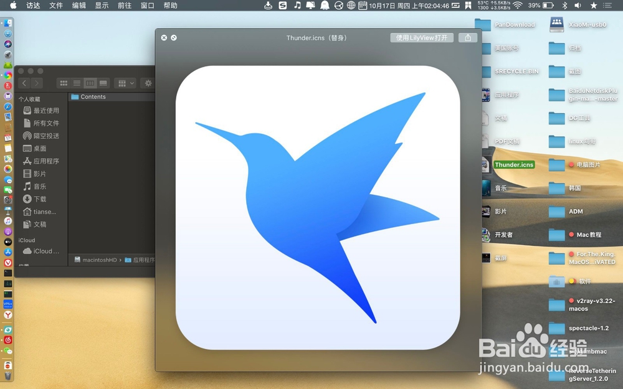Image resolution: width=623 pixels, height=389 pixels.
Task: Open Finder action gear menu
Action: [x=148, y=83]
